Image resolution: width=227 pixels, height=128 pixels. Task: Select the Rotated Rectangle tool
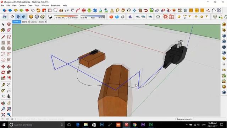pyautogui.click(x=9, y=43)
